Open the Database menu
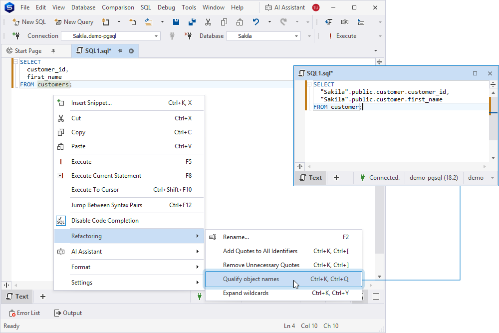The height and width of the screenshot is (333, 499). [83, 7]
